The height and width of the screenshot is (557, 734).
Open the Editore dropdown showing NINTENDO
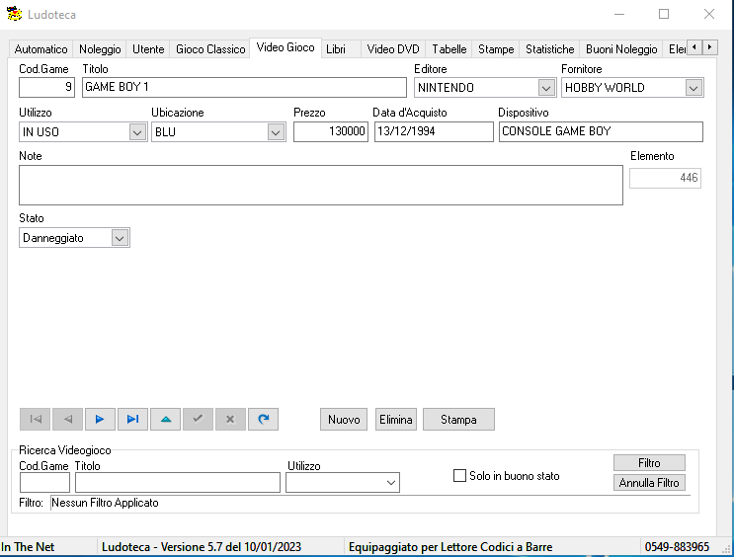click(546, 88)
